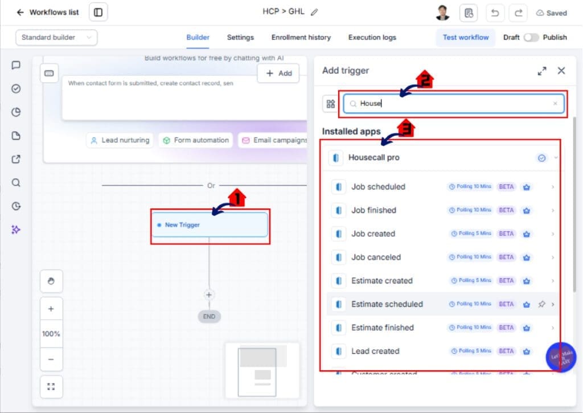
Task: Click plus node below the trigger
Action: click(x=209, y=295)
